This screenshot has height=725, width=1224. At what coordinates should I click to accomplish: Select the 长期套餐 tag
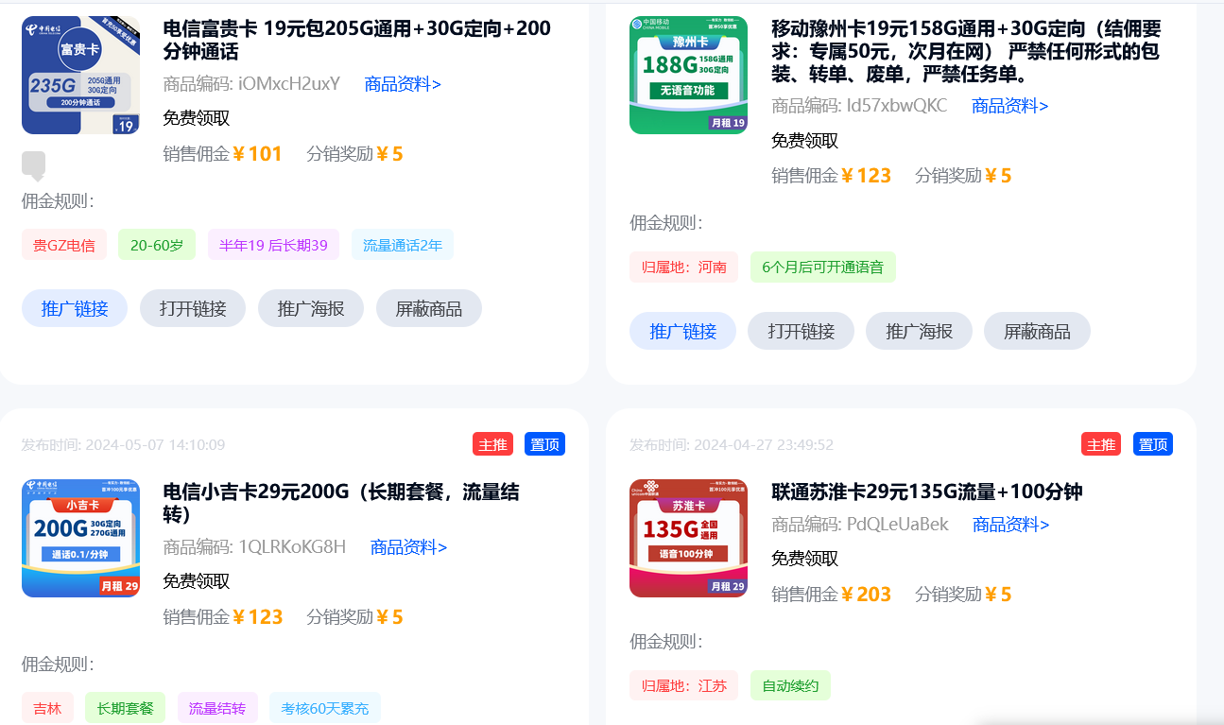point(125,707)
